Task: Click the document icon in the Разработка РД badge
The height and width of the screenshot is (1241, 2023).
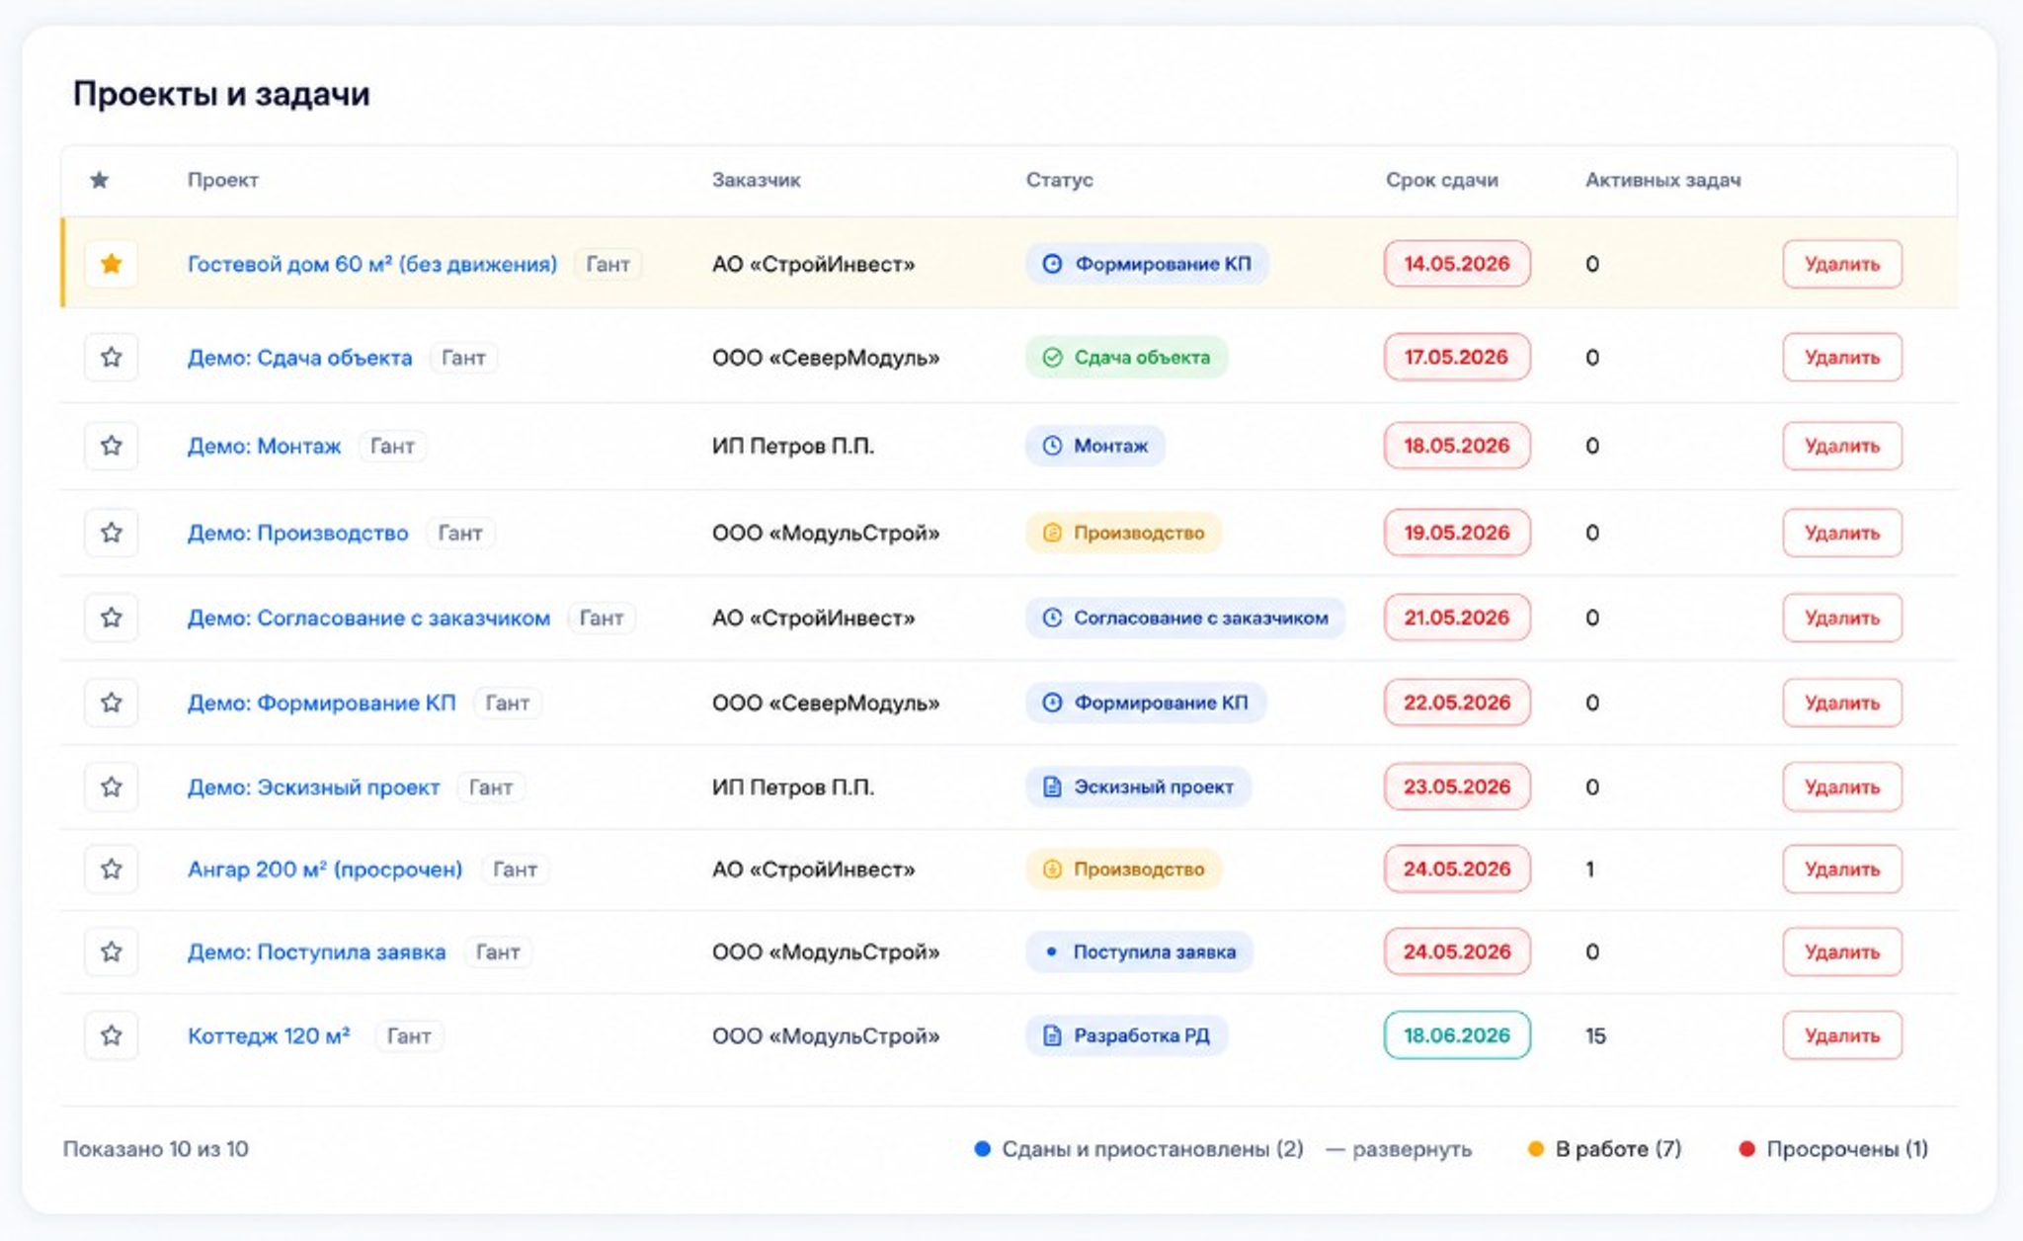Action: (1052, 1035)
